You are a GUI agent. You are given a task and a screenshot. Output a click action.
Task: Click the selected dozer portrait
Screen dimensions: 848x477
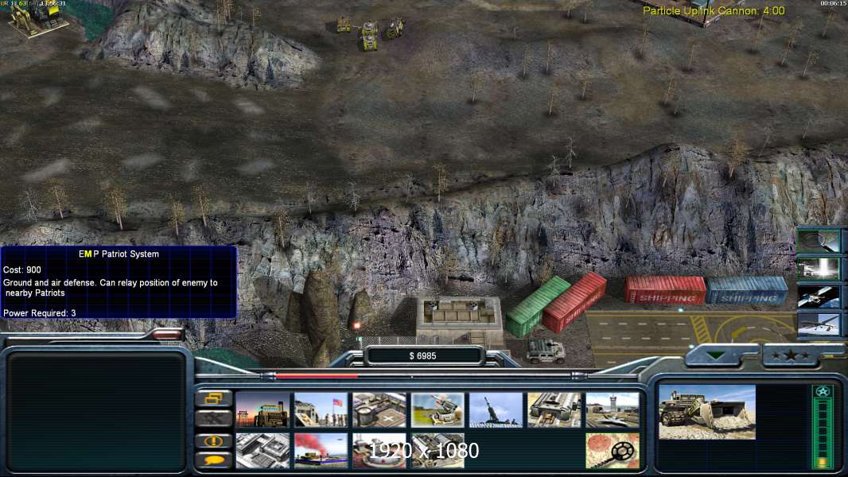point(707,412)
